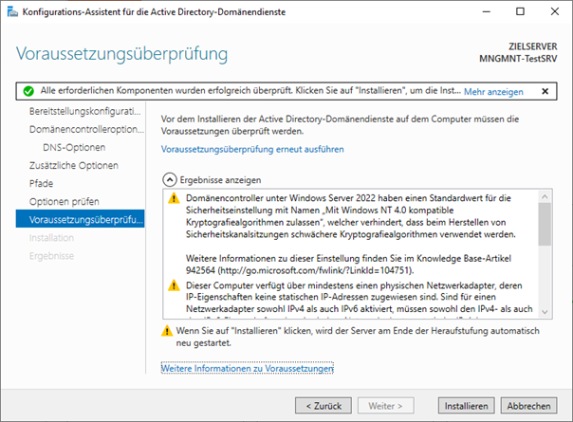
Task: Dismiss the green notification bar with X
Action: pos(545,92)
